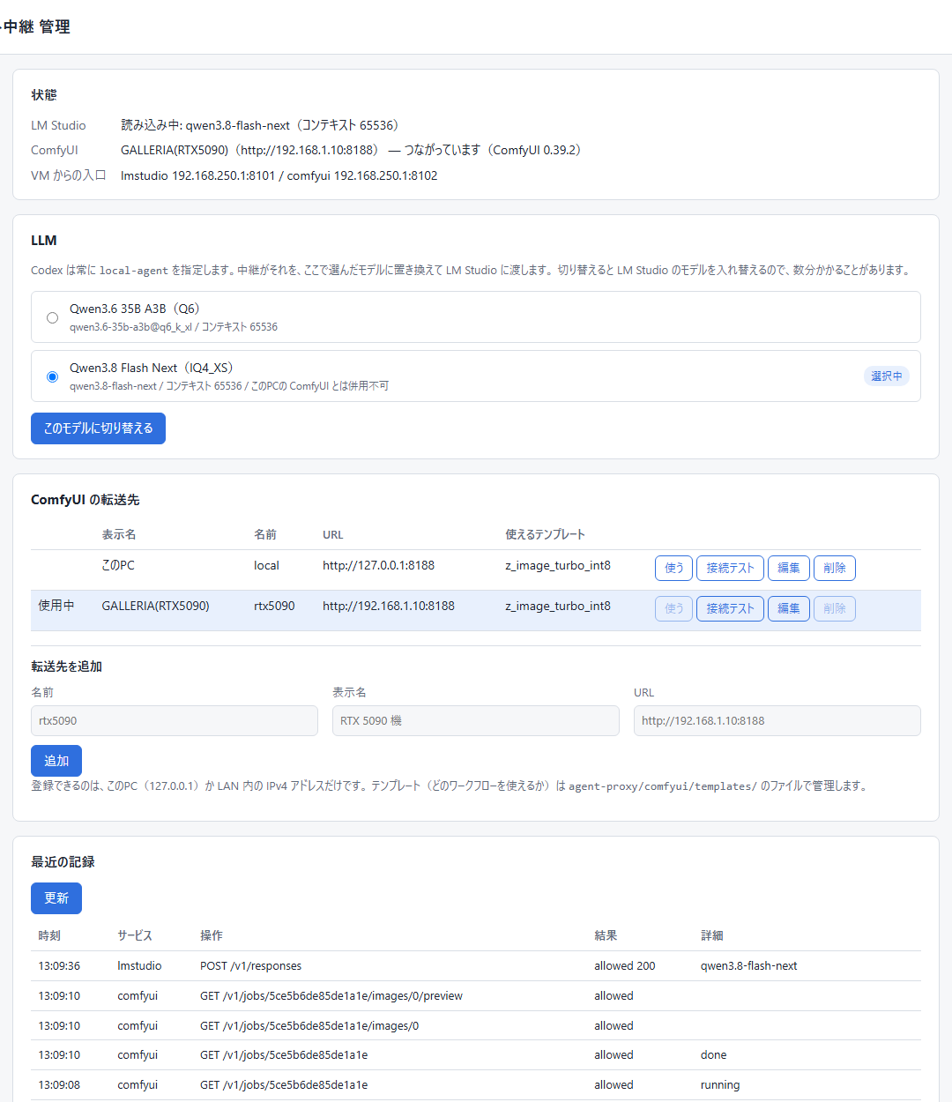Click the 中継 管理 page title
Image resolution: width=952 pixels, height=1102 pixels.
pyautogui.click(x=35, y=26)
